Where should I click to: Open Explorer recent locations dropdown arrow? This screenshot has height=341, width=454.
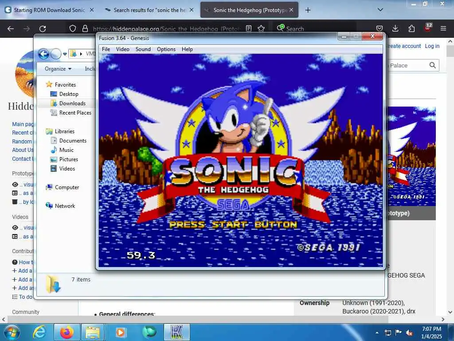(65, 54)
